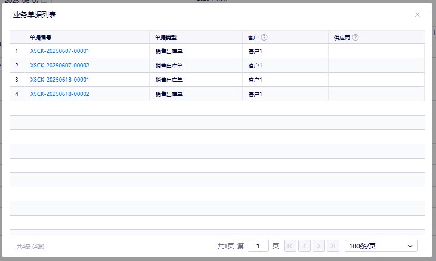Jump to the last page
The image size is (436, 261).
[x=333, y=246]
